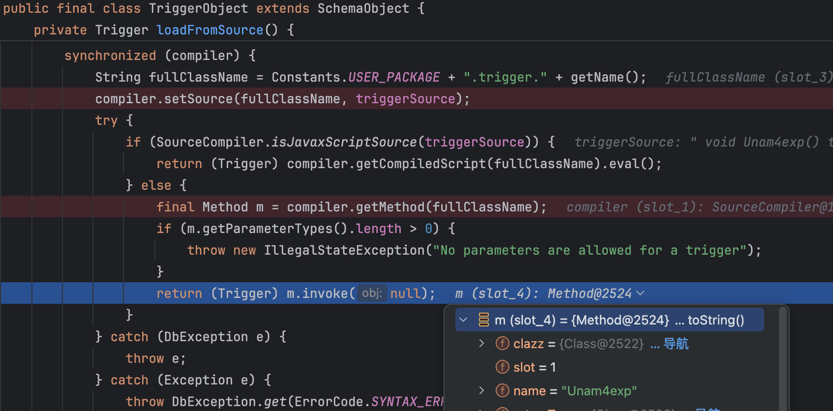Screen dimensions: 833x411
Task: Click the loadFromSource method name in header
Action: (x=210, y=30)
